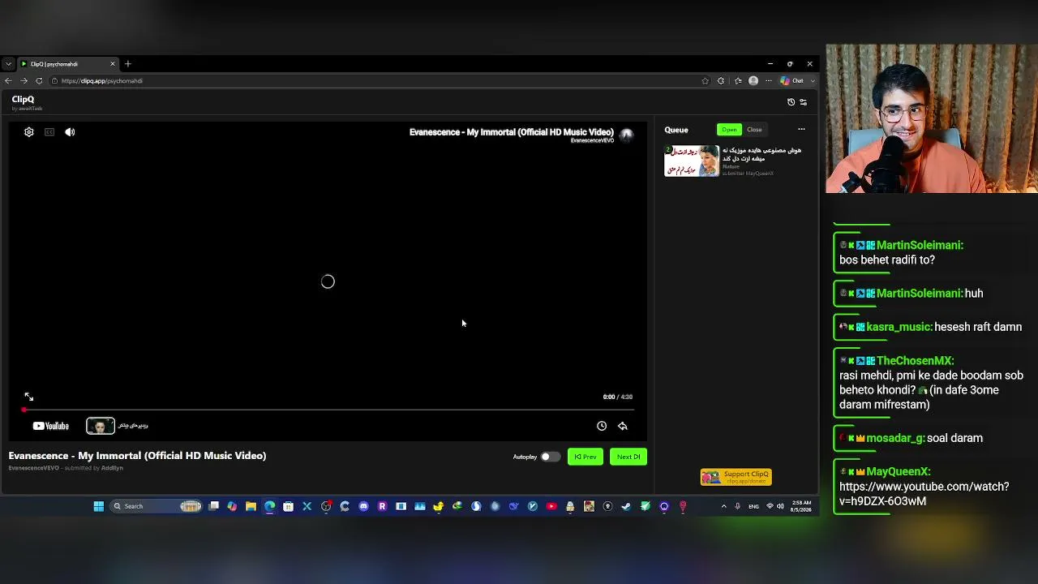
Task: Go to the previous clip with Prev
Action: click(x=585, y=457)
